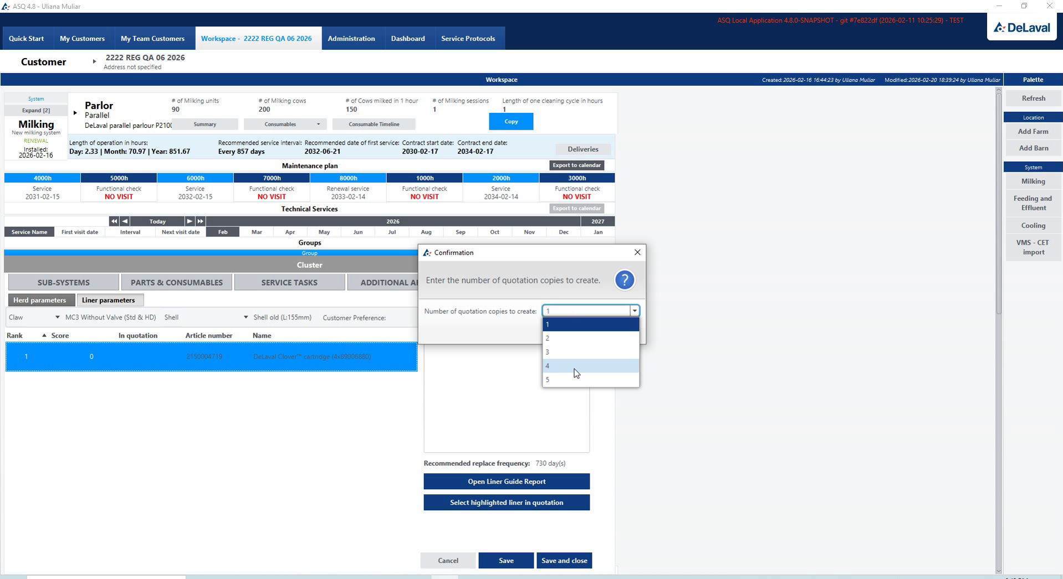The width and height of the screenshot is (1063, 579).
Task: Select the DeLaval Clover cartridge row
Action: [211, 356]
